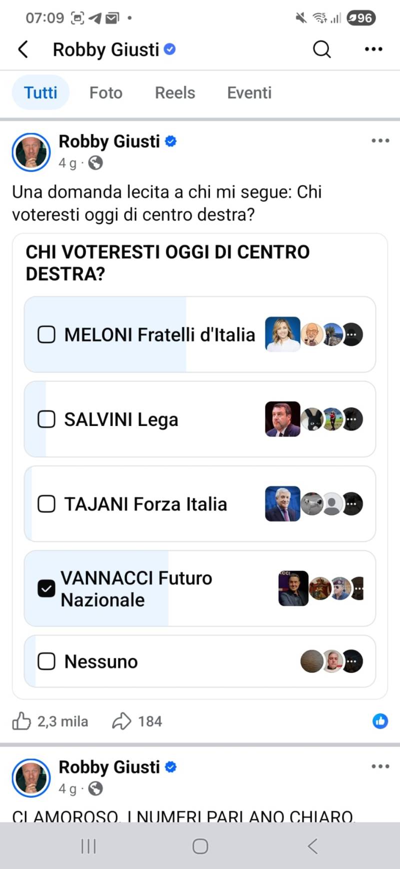
Task: Open the post options menu on the poll post
Action: click(x=380, y=141)
